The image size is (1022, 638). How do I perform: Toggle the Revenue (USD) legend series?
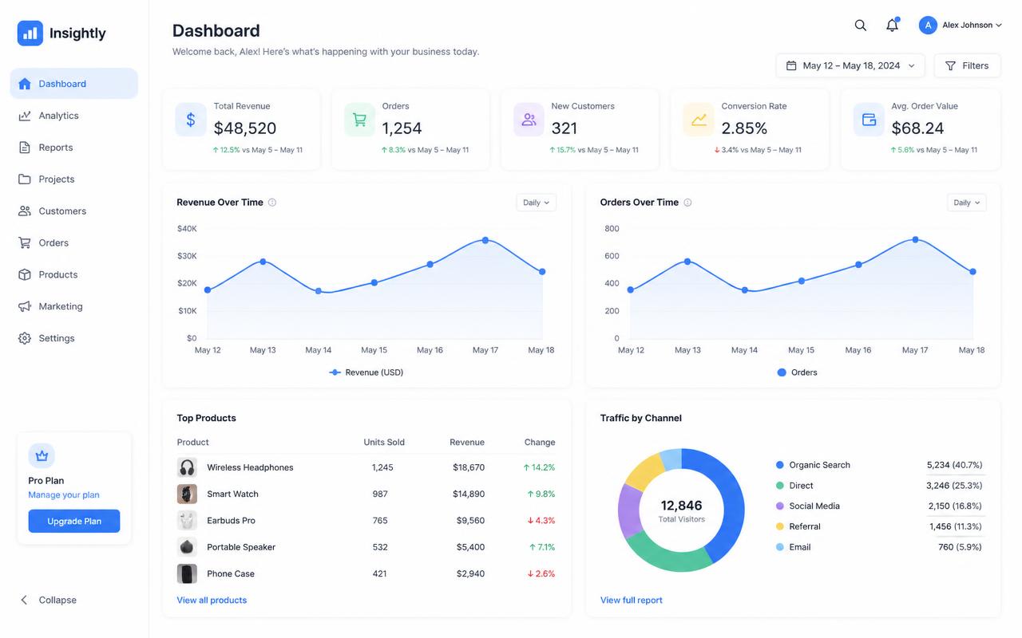tap(366, 372)
